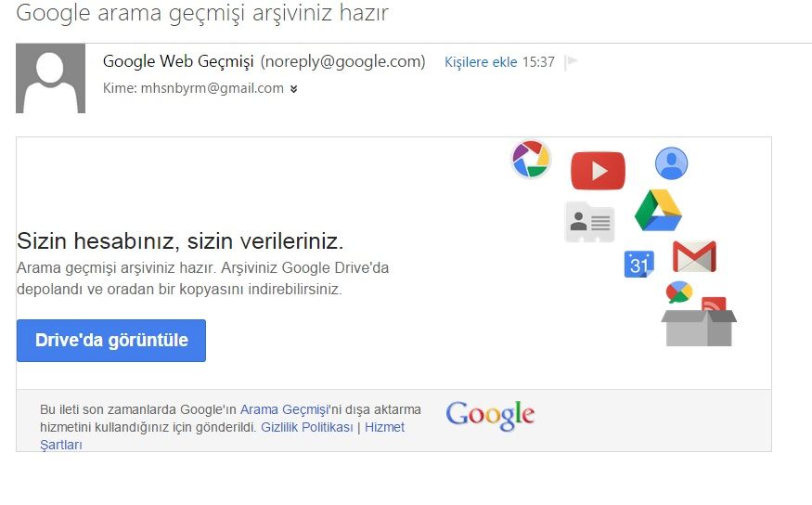Click sender name Google Web Geçmişi
The height and width of the screenshot is (505, 812).
pos(178,61)
